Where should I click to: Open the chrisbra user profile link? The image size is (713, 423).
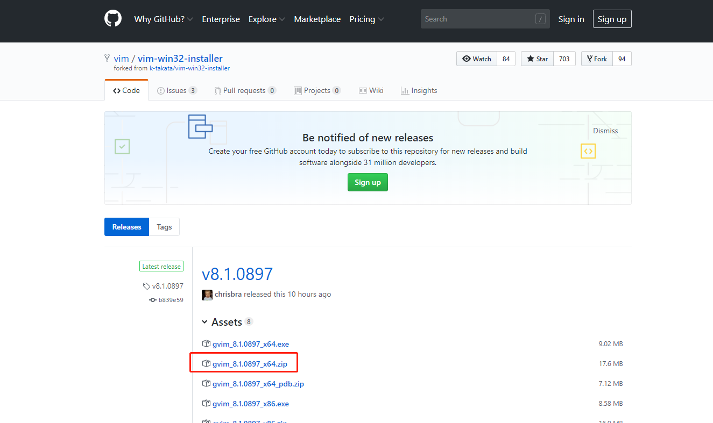coord(228,294)
